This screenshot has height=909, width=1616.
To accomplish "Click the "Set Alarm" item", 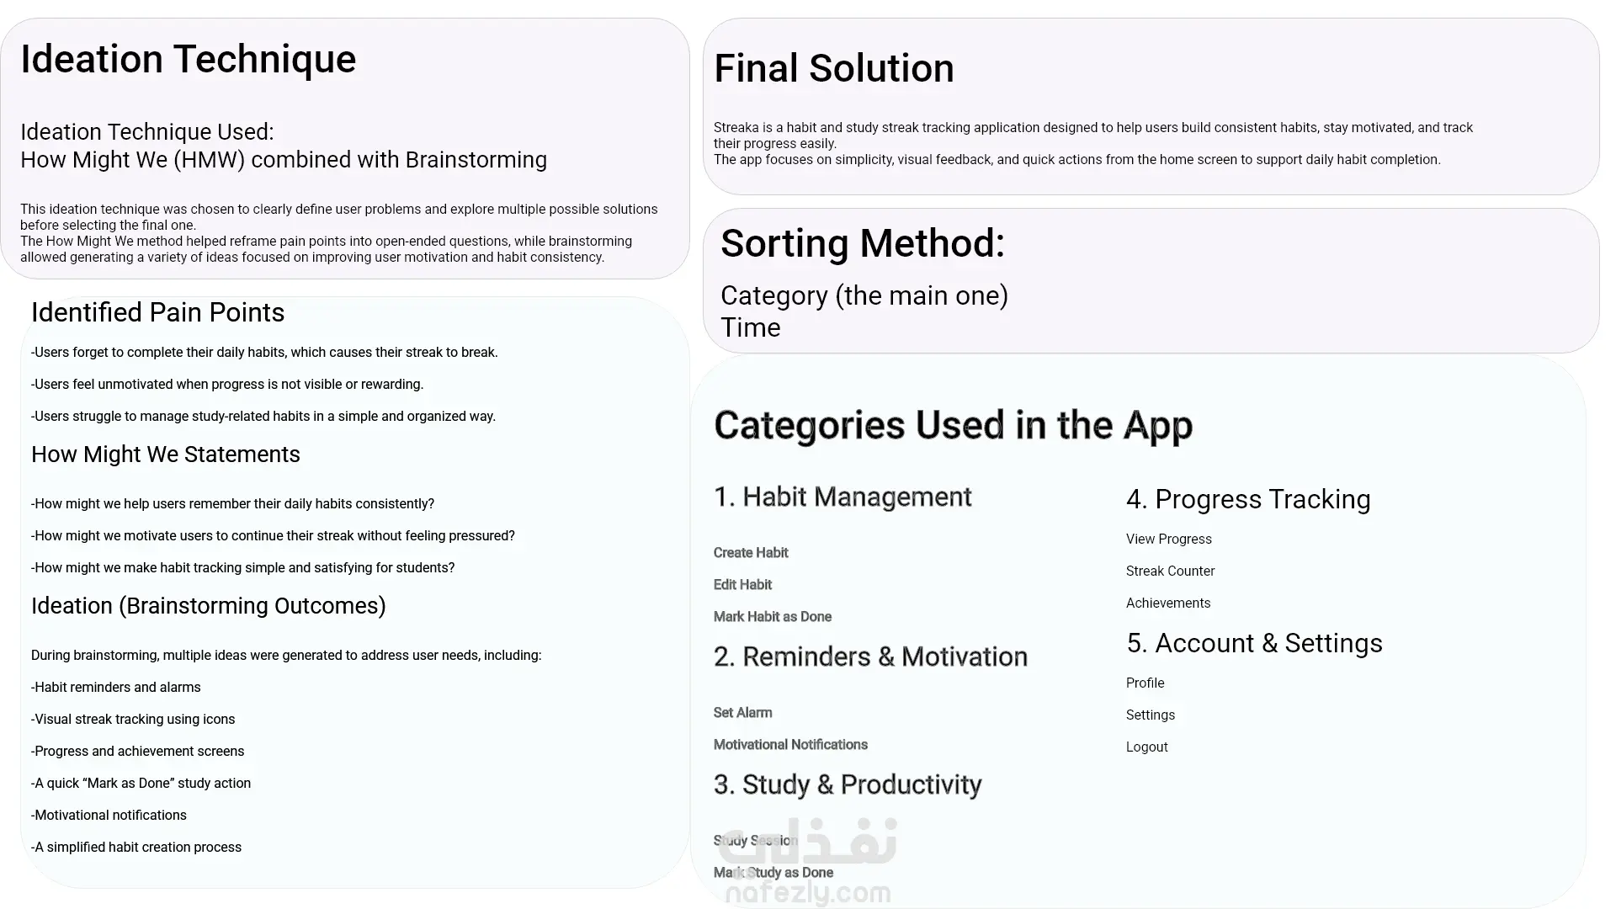I will 742,713.
